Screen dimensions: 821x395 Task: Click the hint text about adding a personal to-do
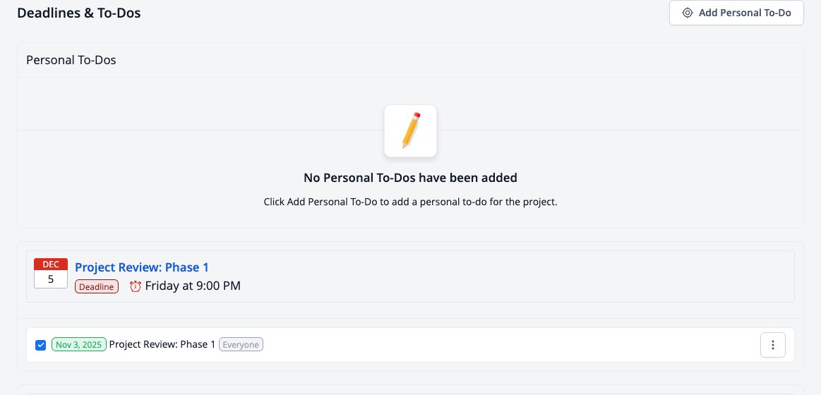tap(411, 202)
